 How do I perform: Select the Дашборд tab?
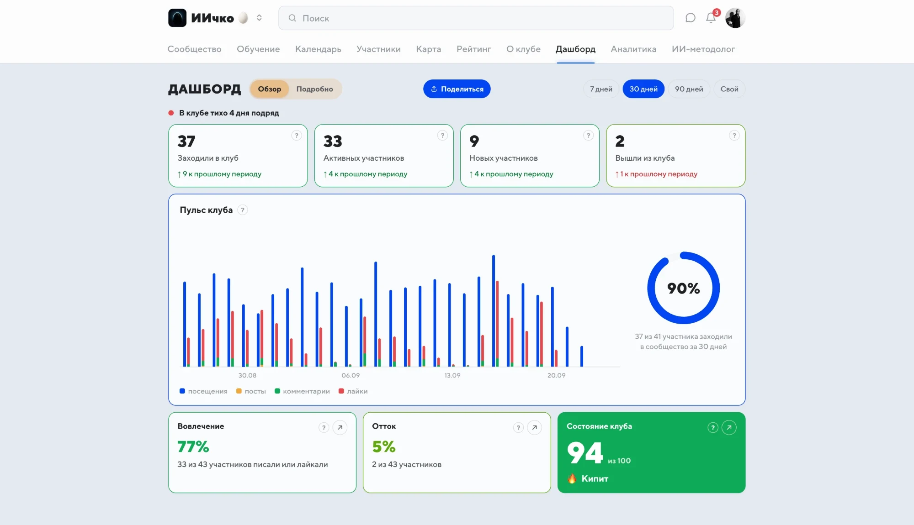(x=575, y=49)
